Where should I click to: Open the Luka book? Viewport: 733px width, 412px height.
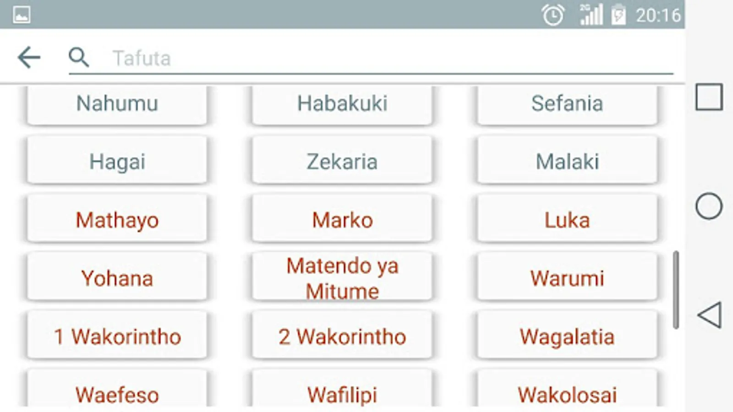[567, 220]
